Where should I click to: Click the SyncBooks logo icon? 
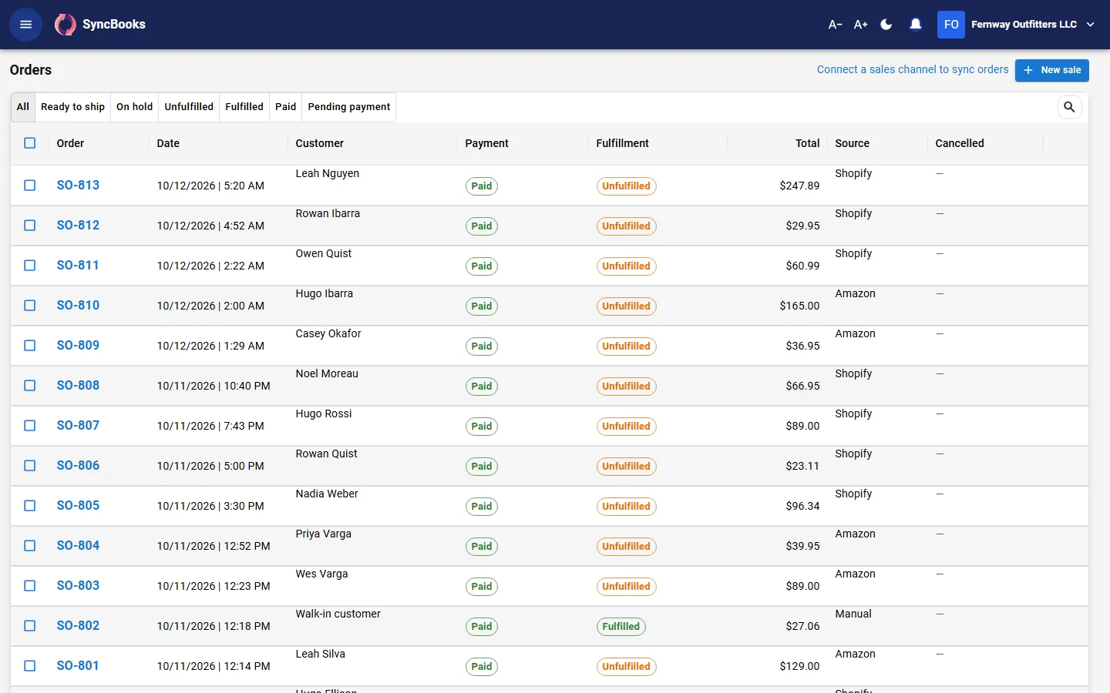[x=66, y=25]
